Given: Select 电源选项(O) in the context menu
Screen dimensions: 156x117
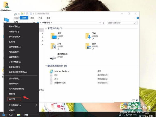Looking at the screenshot, I should click(14, 31).
